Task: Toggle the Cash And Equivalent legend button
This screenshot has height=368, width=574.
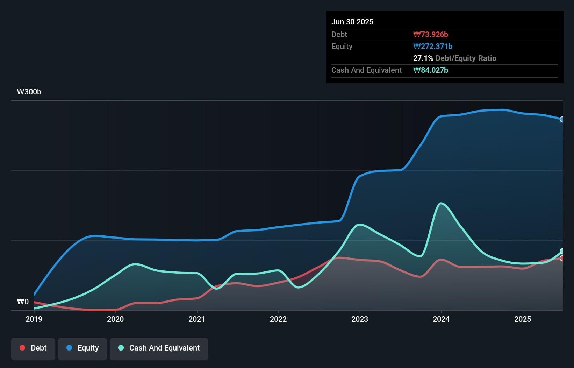Action: coord(159,349)
